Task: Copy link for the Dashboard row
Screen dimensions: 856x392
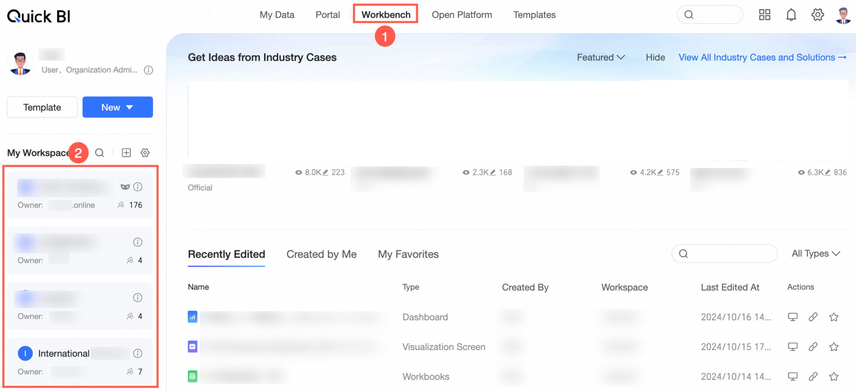Action: [813, 317]
